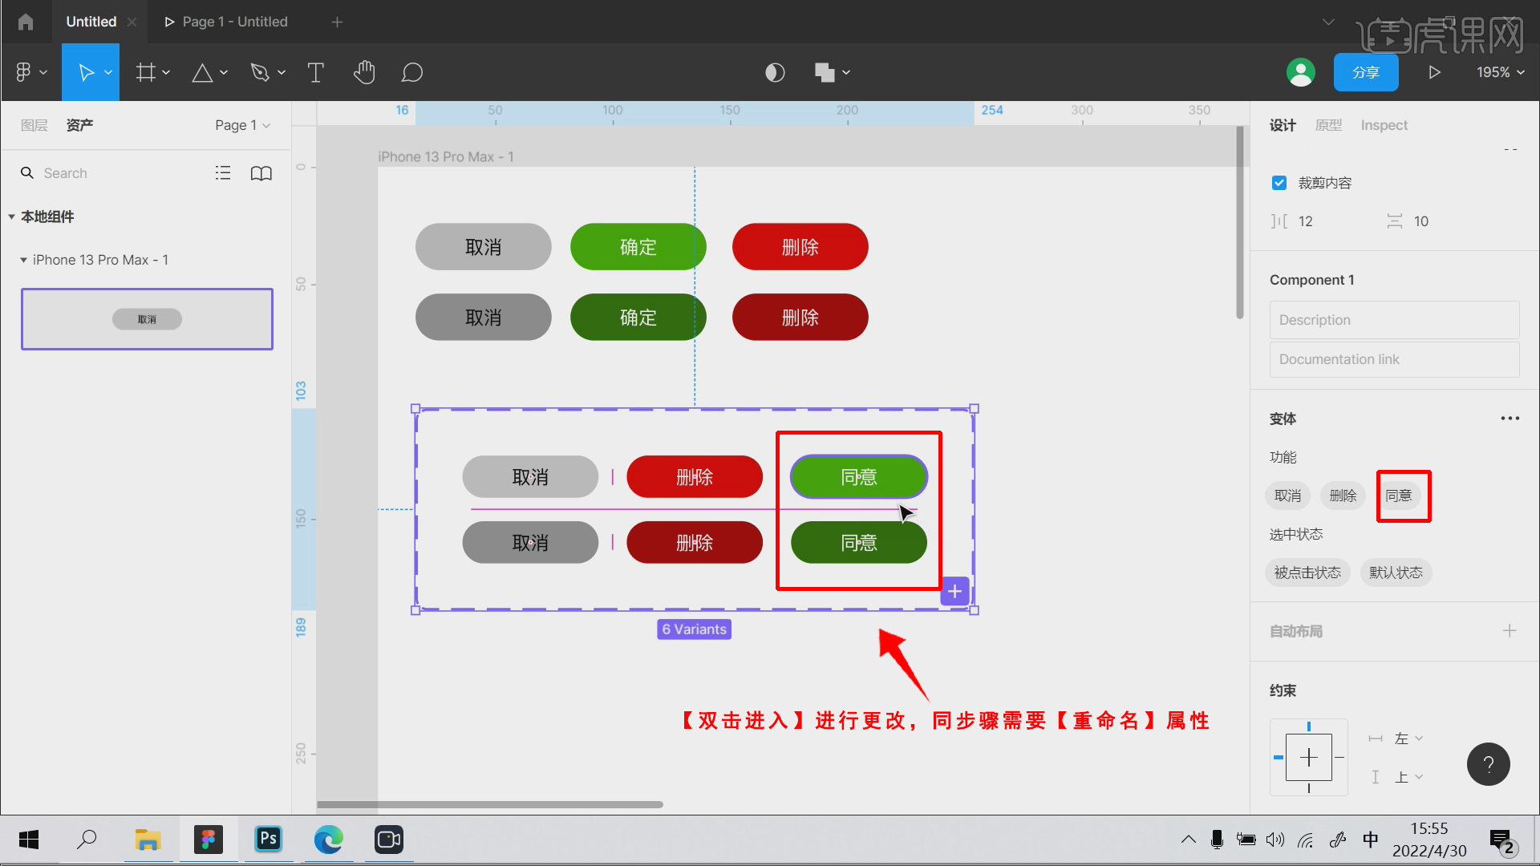Click the component thumbnail in assets

(x=147, y=319)
